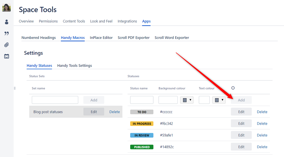Click the #cccccc colour value
Image resolution: width=284 pixels, height=157 pixels.
click(166, 112)
